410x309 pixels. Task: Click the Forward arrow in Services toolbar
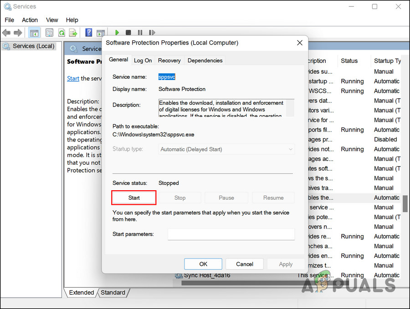[18, 33]
